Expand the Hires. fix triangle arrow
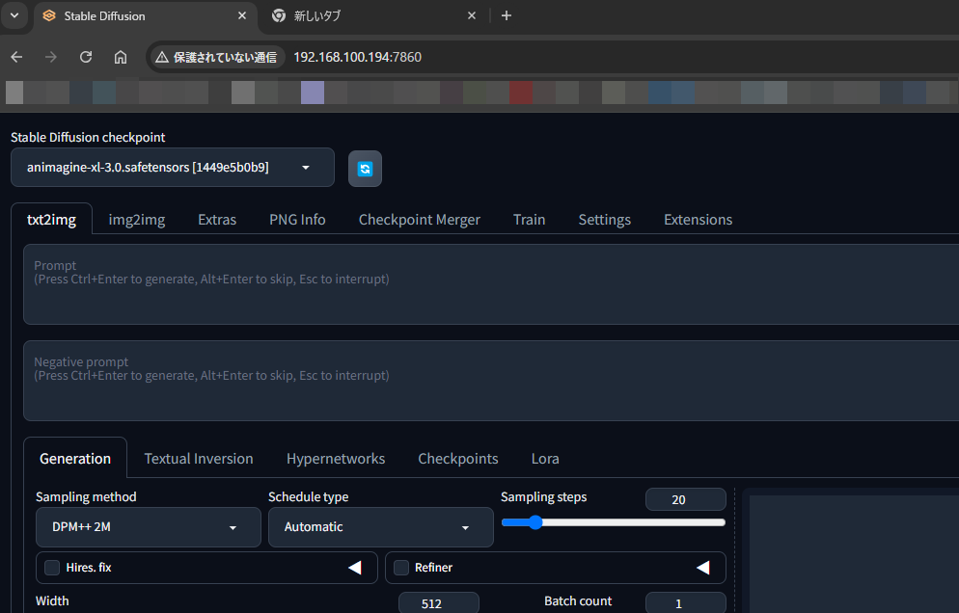 tap(355, 568)
